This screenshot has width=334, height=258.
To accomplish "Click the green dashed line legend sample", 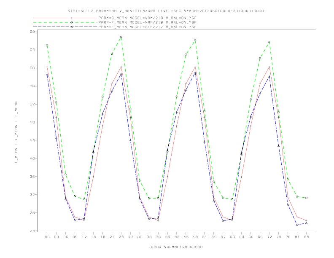I will [x=65, y=22].
